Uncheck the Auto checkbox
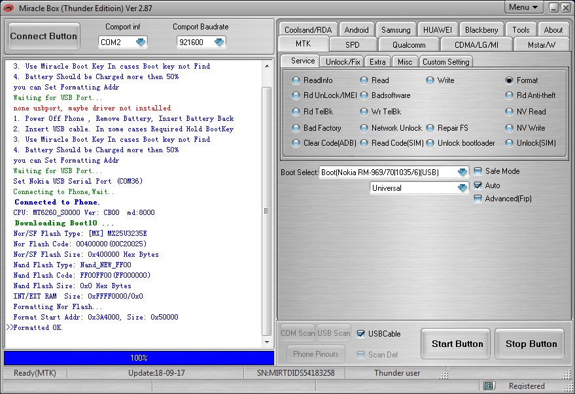The height and width of the screenshot is (394, 575). pos(478,186)
